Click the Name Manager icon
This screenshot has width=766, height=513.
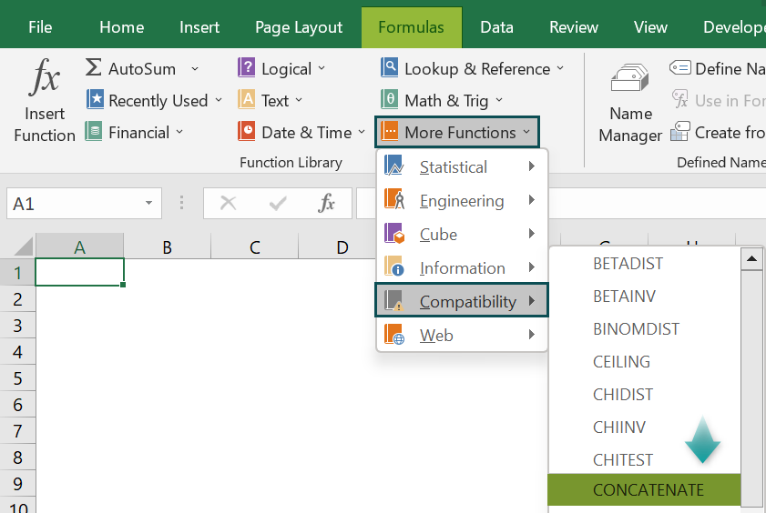629,78
